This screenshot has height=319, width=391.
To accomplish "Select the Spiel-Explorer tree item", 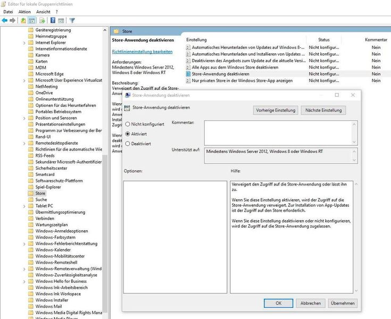I will pos(48,187).
